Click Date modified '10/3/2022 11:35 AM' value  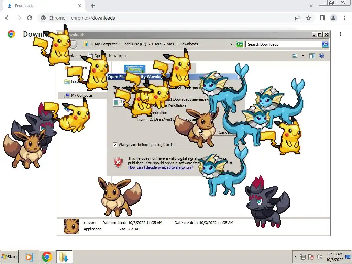click(145, 223)
